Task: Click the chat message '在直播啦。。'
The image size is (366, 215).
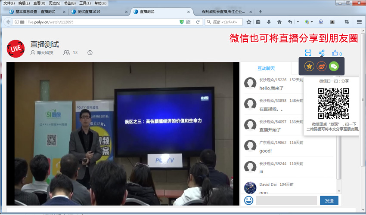Action: tap(271, 109)
